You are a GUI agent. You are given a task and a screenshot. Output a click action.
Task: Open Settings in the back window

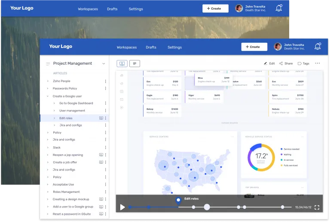click(136, 9)
